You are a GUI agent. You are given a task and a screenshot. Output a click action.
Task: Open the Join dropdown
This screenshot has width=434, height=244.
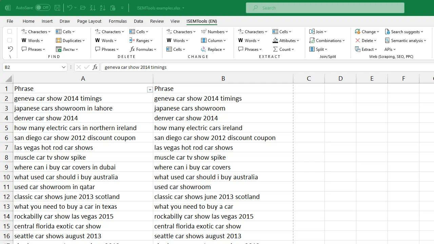click(x=318, y=32)
